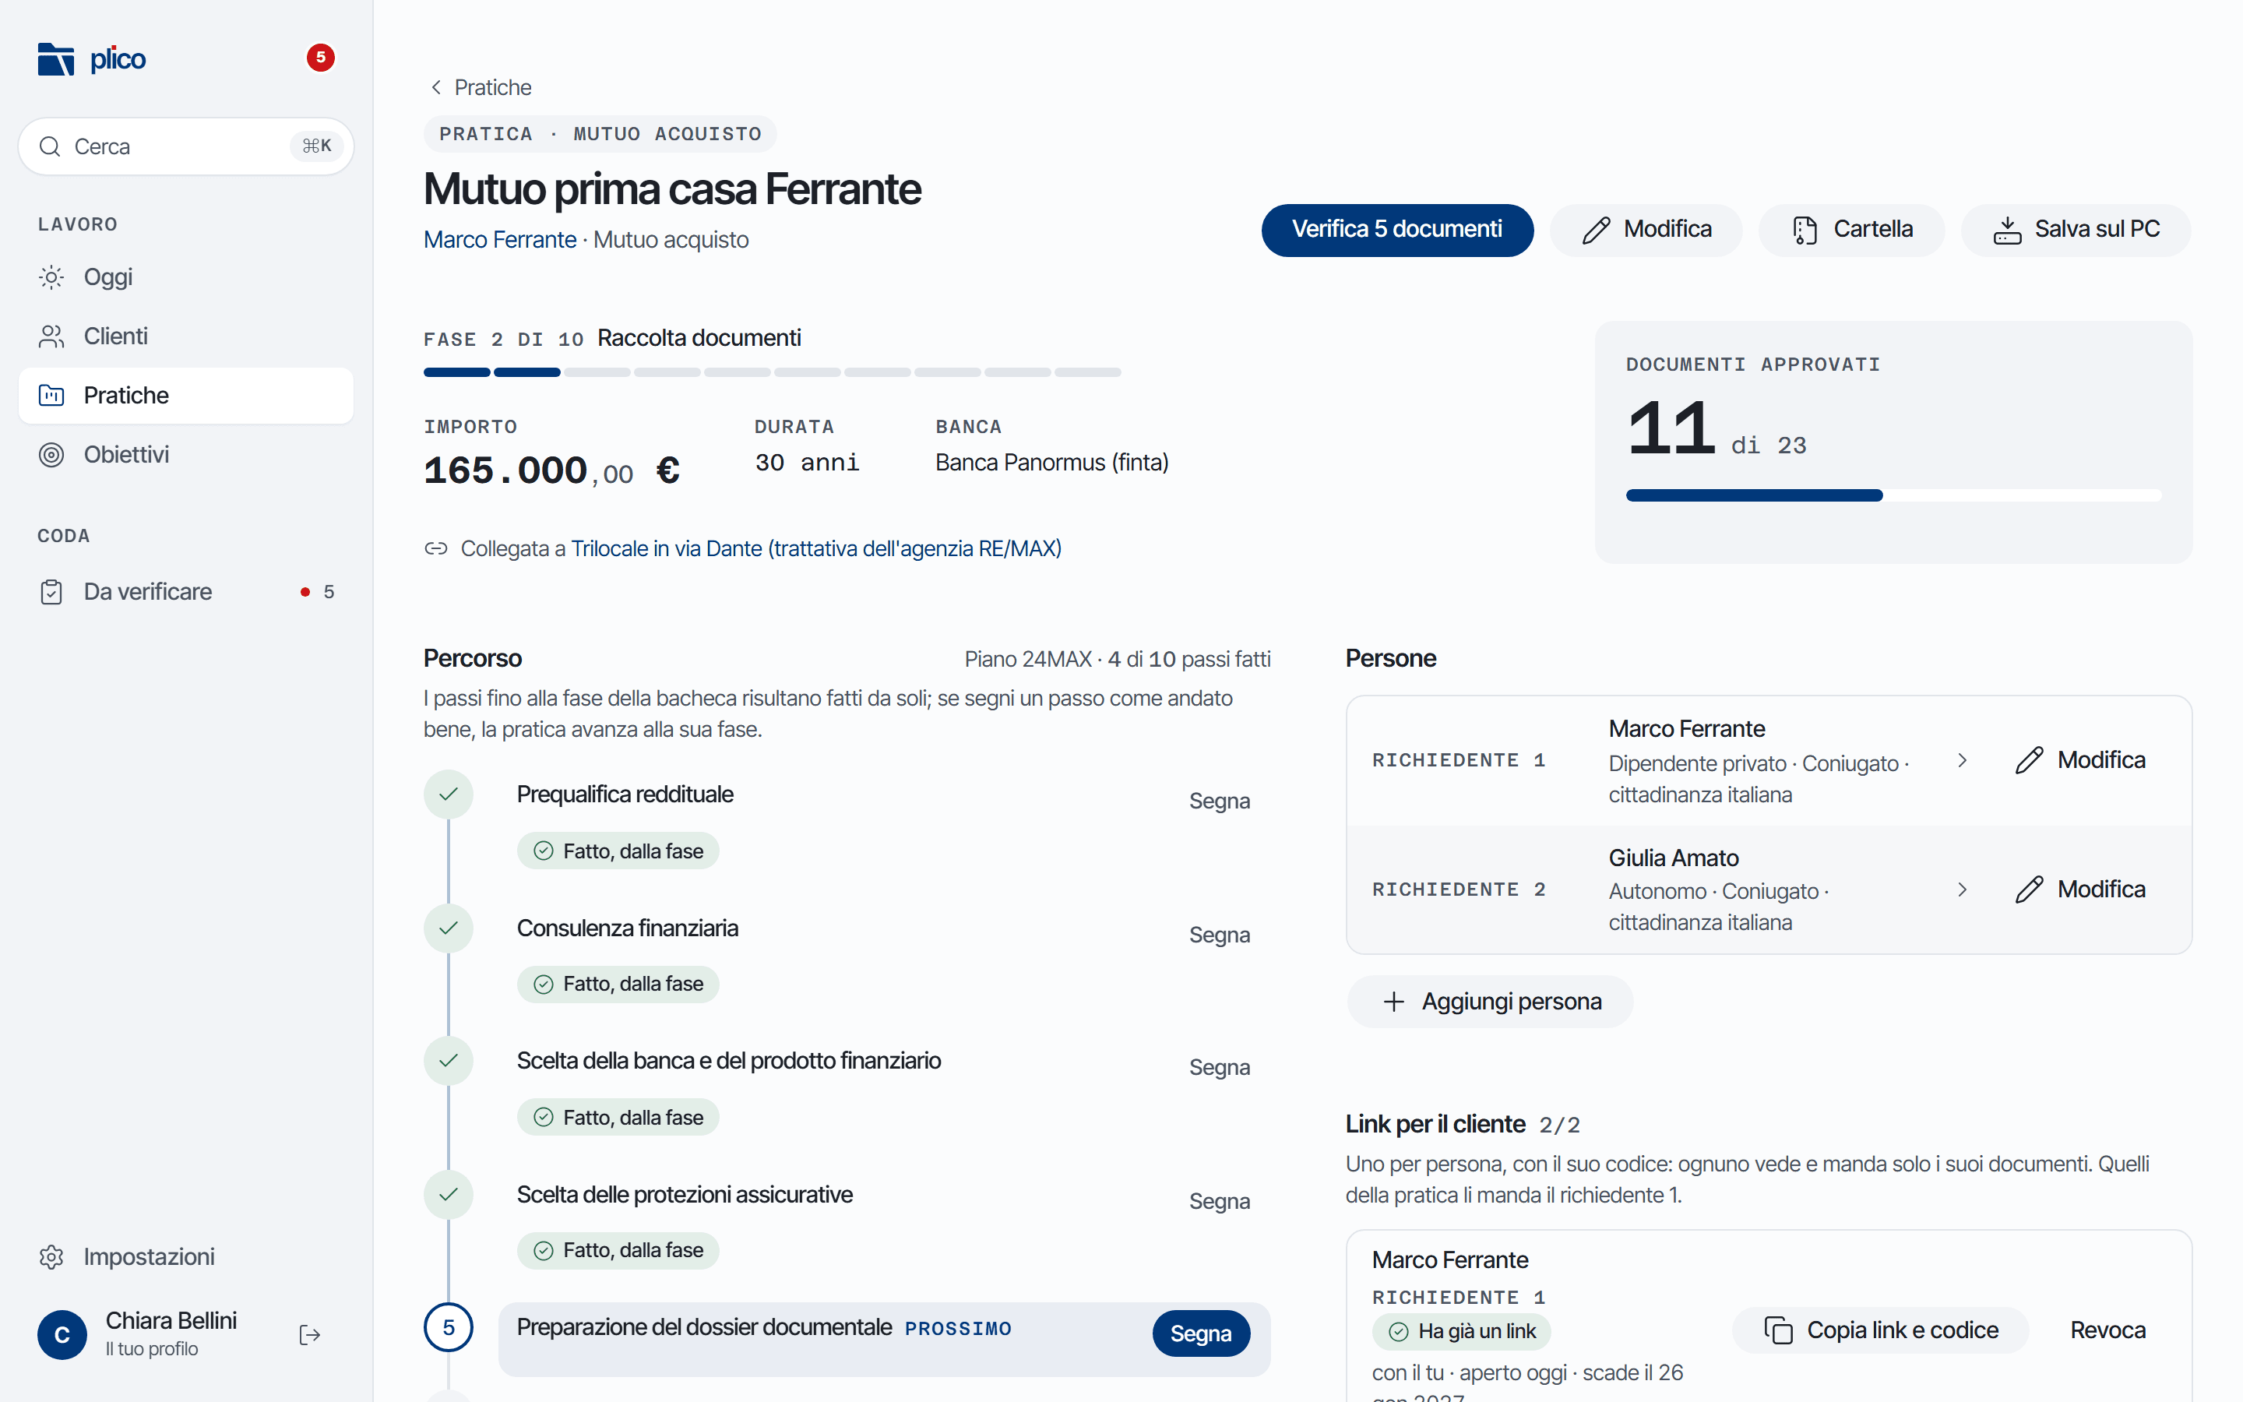Click Segna for Prequalifica reddituale
The height and width of the screenshot is (1402, 2243).
tap(1219, 800)
